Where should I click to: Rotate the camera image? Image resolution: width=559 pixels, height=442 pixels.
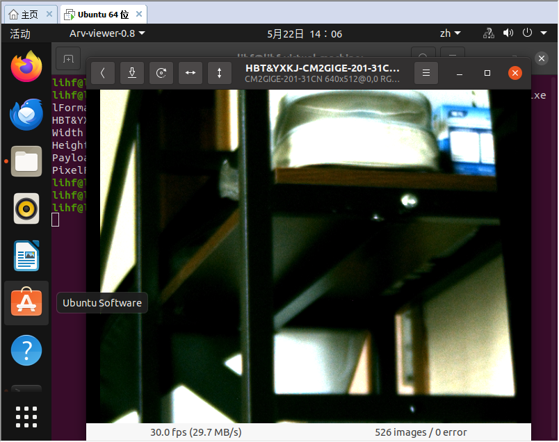pos(161,73)
